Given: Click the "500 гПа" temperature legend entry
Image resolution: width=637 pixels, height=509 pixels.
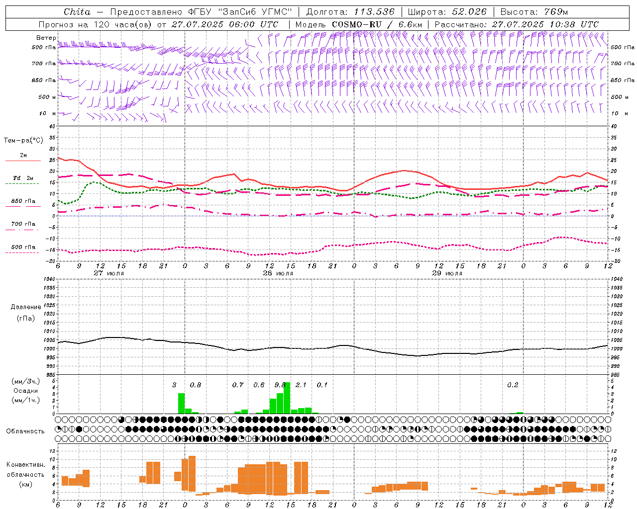Looking at the screenshot, I should click(x=23, y=247).
